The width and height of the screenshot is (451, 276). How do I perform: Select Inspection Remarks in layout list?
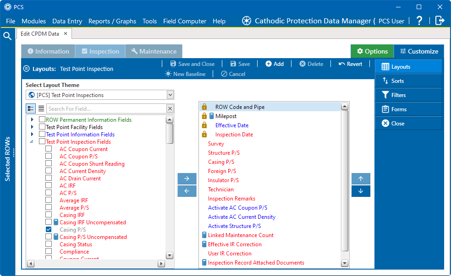pyautogui.click(x=231, y=199)
